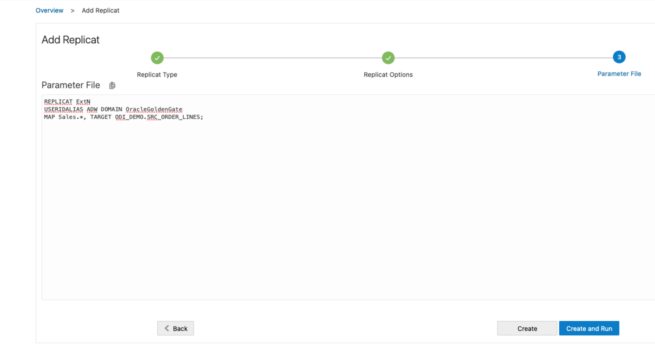Click inside the parameter file text editor
This screenshot has width=655, height=349.
348,197
